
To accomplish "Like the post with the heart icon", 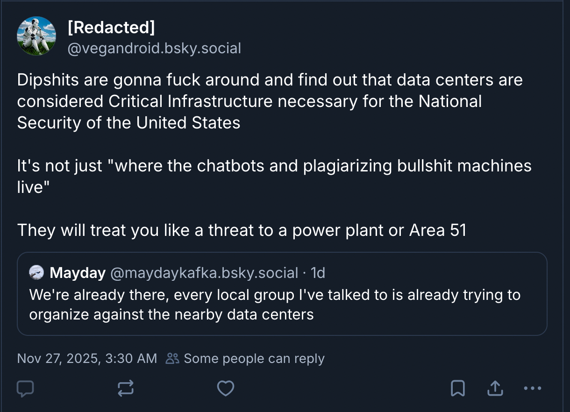I will click(x=226, y=388).
